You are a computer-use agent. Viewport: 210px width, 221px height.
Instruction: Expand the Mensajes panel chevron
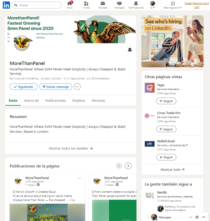pyautogui.click(x=204, y=217)
